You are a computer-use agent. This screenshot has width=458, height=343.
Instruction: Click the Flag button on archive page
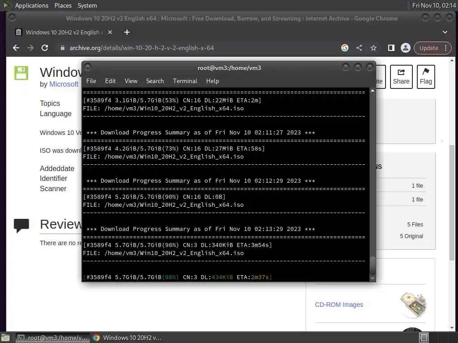click(426, 77)
